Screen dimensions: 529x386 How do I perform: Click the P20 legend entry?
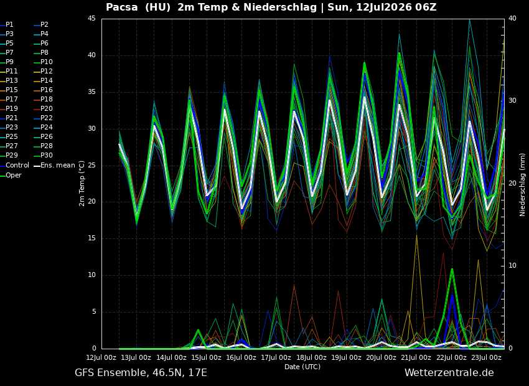(x=44, y=109)
